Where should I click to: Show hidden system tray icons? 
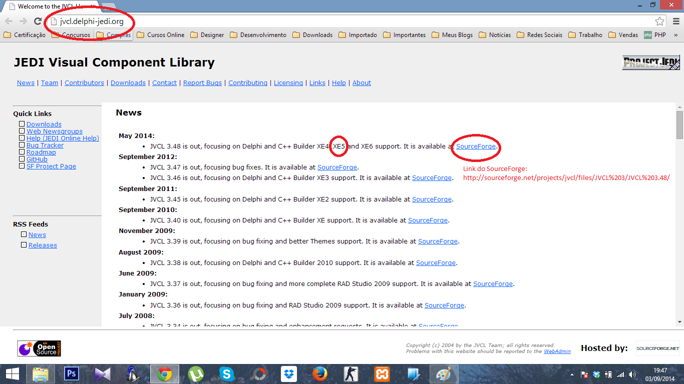coord(572,374)
